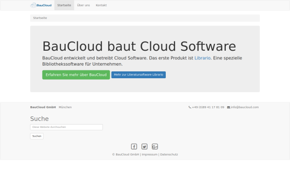Click the phone icon in footer
The width and height of the screenshot is (290, 181).
click(x=189, y=107)
